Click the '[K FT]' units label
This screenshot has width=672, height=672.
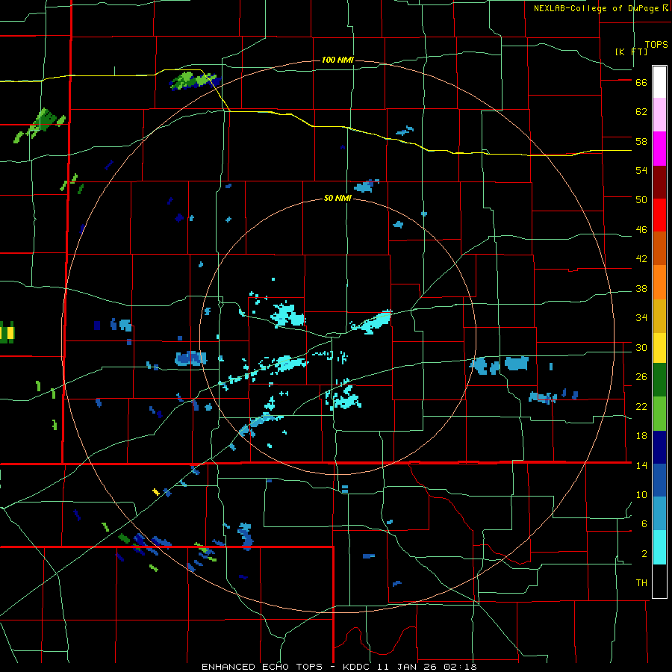click(x=631, y=52)
